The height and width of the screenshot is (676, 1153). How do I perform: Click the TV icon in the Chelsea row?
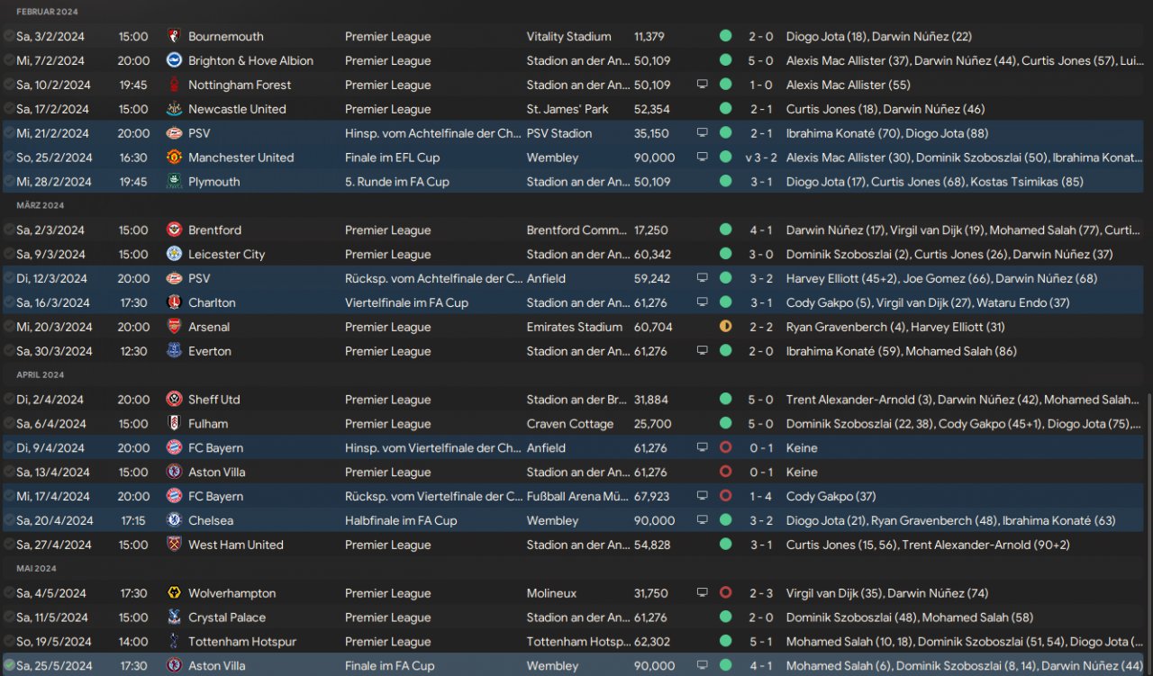pyautogui.click(x=703, y=521)
